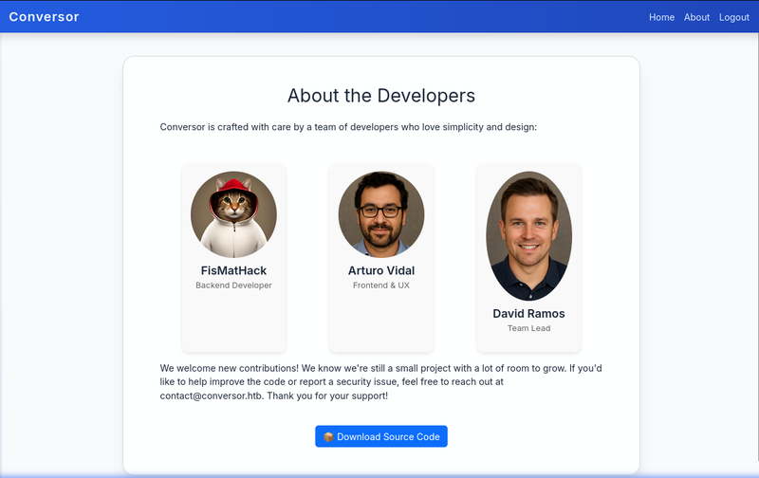Click the Conversor brand logo
Image resolution: width=759 pixels, height=478 pixels.
click(44, 17)
